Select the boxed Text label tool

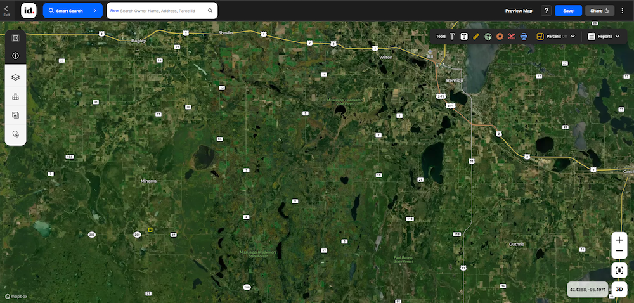click(x=464, y=37)
